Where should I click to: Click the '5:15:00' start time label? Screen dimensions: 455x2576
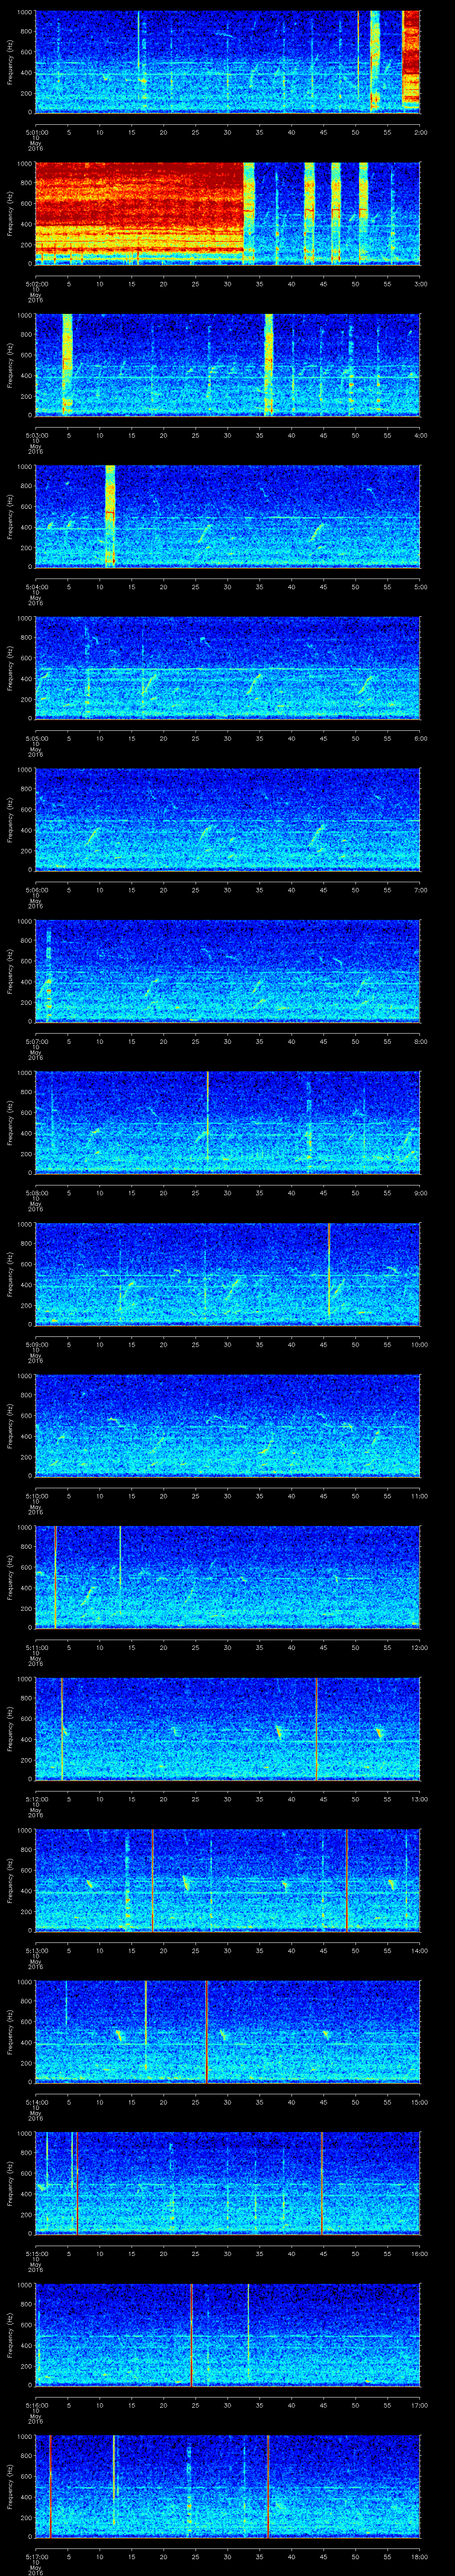37,2253
